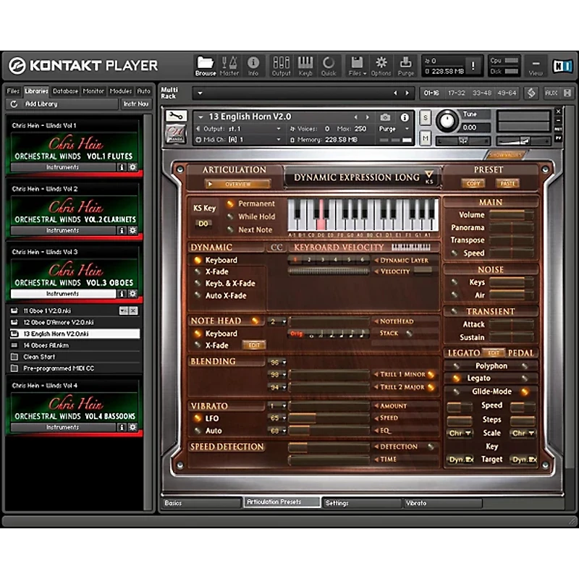Viewport: 579px width, 579px height.
Task: Select next instrument arrow in header
Action: pos(368,117)
